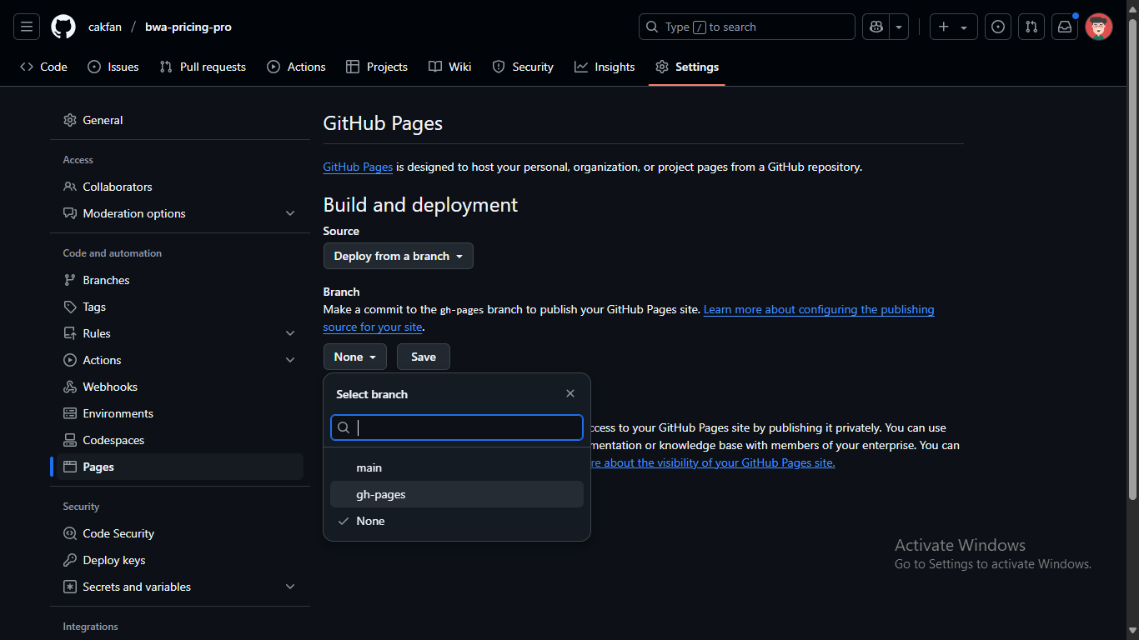
Task: Open the issues circle icon in header
Action: click(998, 27)
